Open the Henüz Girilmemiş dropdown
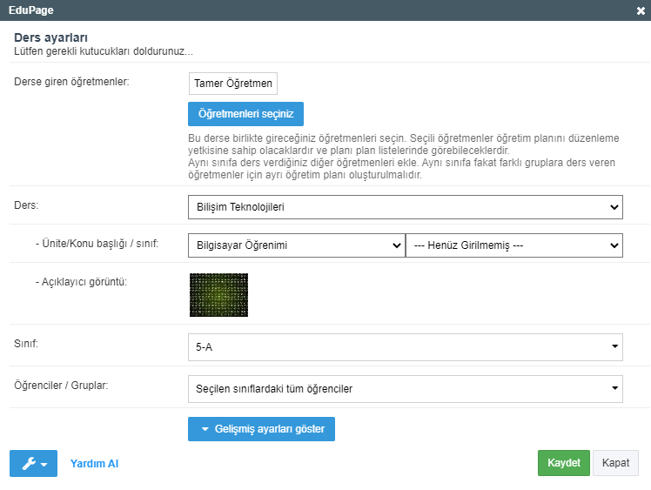The height and width of the screenshot is (490, 651). [x=514, y=245]
